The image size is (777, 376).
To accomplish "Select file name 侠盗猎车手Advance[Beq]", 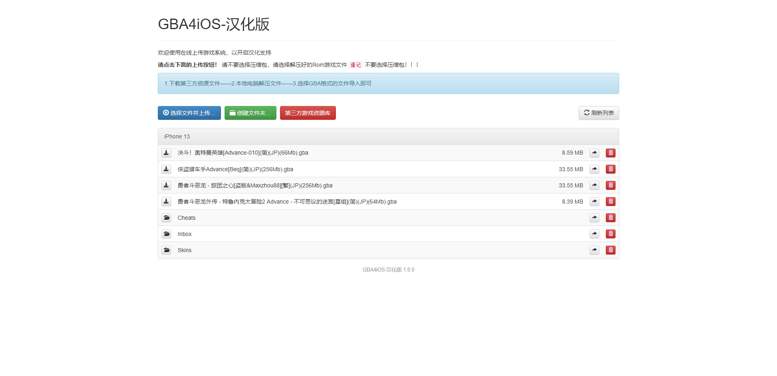I will pyautogui.click(x=236, y=169).
